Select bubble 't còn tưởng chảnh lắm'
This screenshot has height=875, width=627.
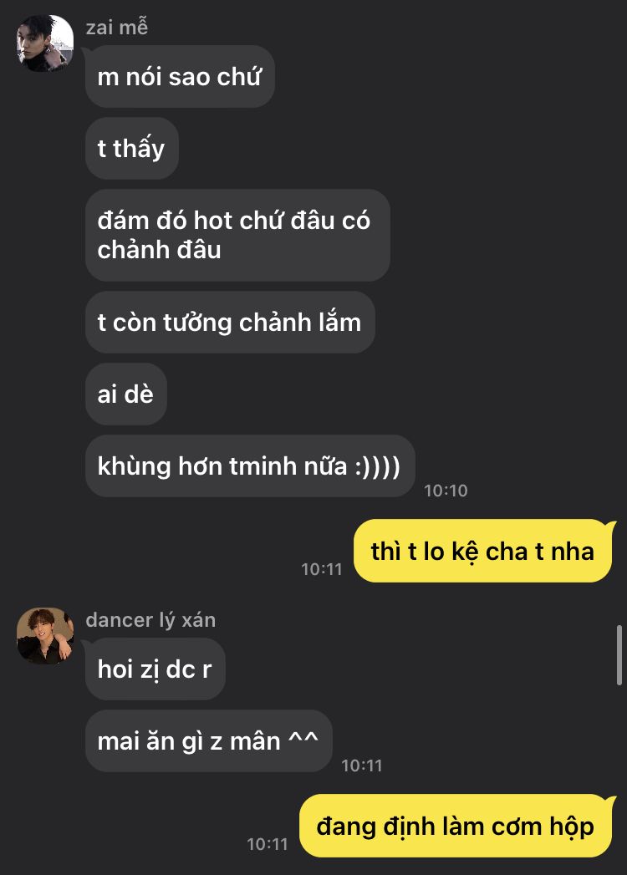pyautogui.click(x=230, y=322)
